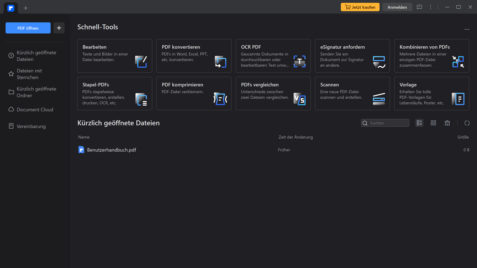Open the Bearbeiten edit tool card
The width and height of the screenshot is (477, 268).
(115, 56)
